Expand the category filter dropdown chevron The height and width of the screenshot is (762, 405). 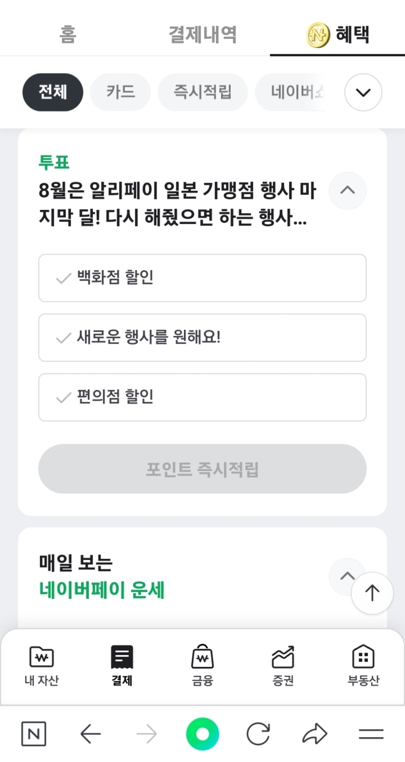coord(363,92)
